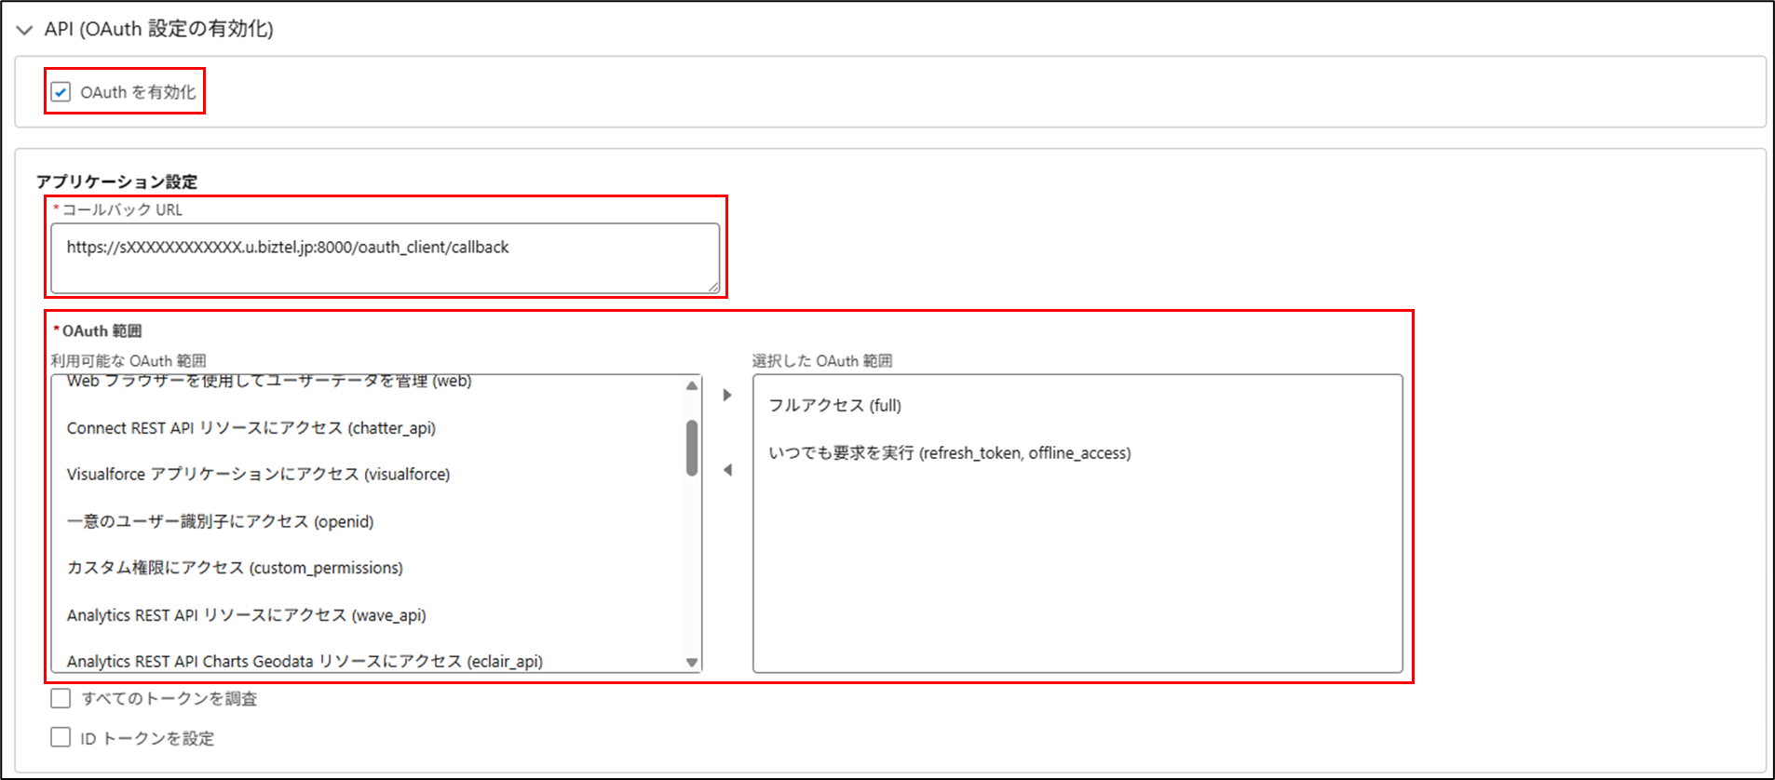Select 一意のユーザー識別子 (openid) scope

220,521
